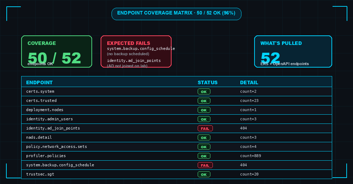The width and height of the screenshot is (353, 184).
Task: Select the deployment.nodes endpoint row
Action: point(177,110)
